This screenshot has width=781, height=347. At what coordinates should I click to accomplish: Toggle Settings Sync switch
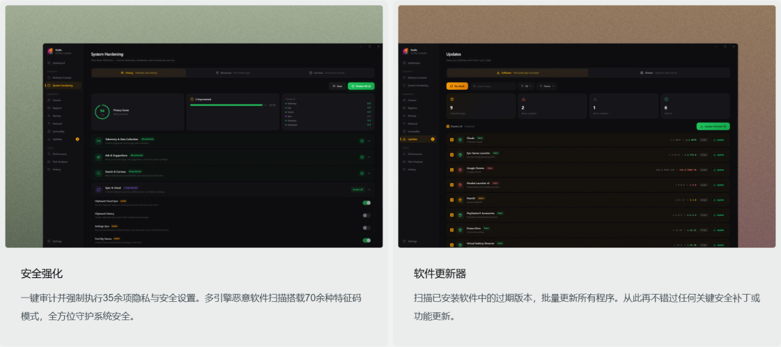coord(367,227)
